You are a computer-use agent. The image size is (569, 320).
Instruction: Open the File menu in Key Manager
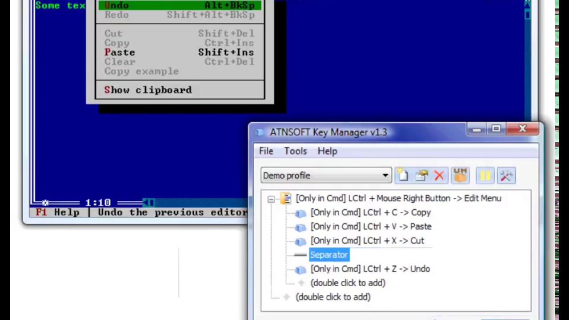tap(266, 151)
